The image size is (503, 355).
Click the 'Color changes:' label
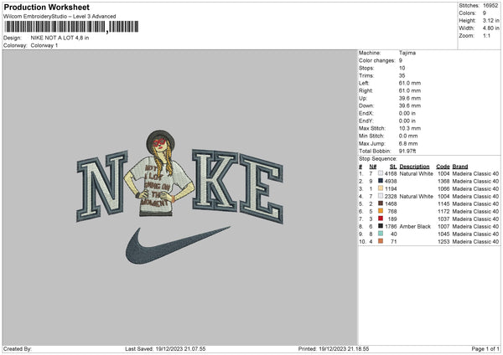coord(376,60)
